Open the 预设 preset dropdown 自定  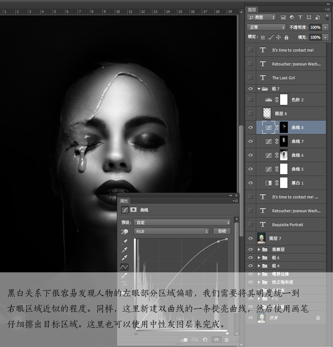click(182, 222)
